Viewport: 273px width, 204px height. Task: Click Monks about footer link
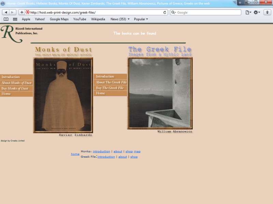tap(118, 151)
